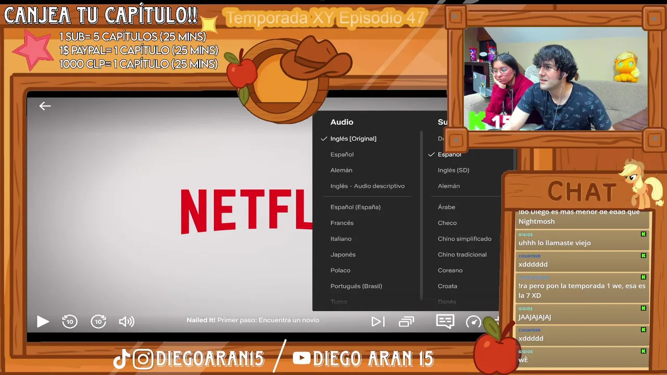Image resolution: width=667 pixels, height=375 pixels.
Task: Select Alemán subtitles
Action: [449, 186]
